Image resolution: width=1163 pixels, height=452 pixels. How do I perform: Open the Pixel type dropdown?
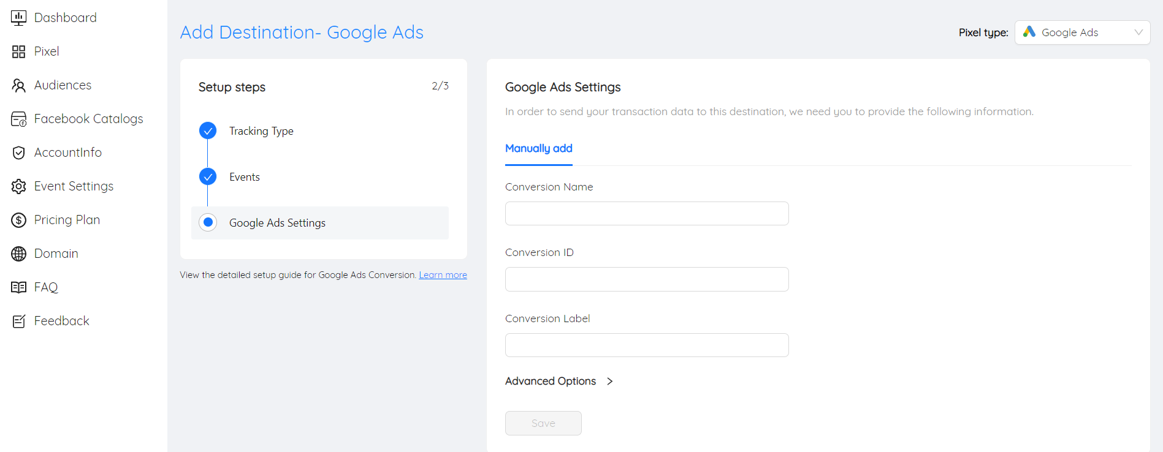pos(1082,32)
